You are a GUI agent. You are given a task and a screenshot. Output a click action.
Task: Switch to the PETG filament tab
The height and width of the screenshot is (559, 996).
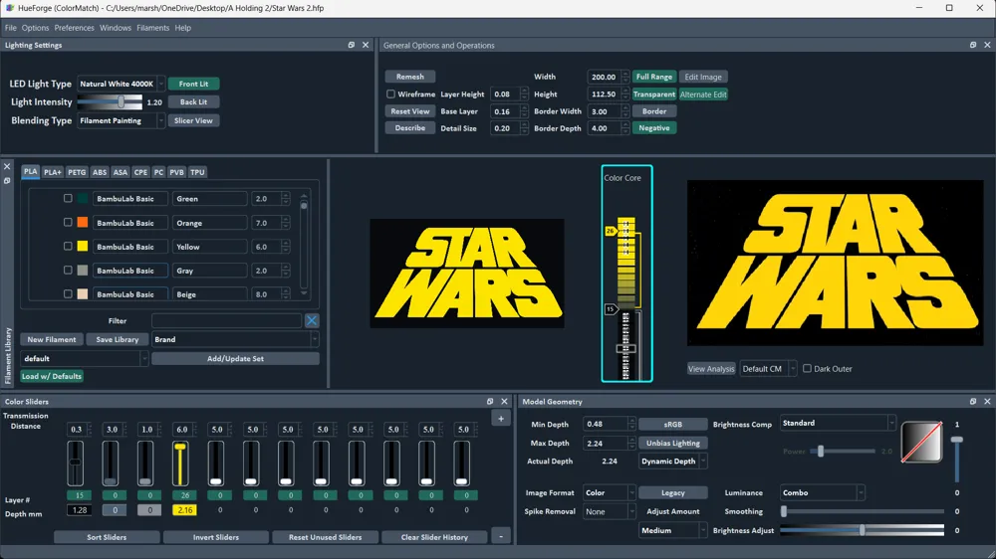[77, 172]
